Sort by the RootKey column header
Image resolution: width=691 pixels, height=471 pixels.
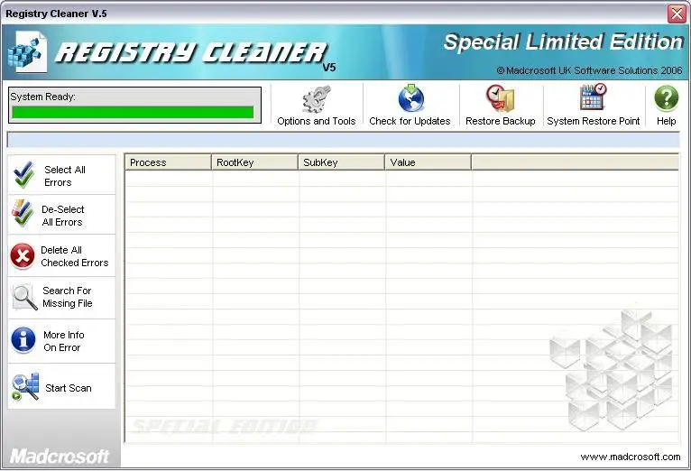click(x=254, y=162)
